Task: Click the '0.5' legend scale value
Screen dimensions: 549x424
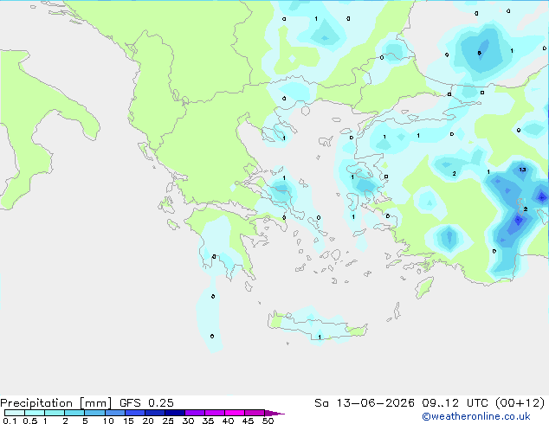Action: point(30,421)
